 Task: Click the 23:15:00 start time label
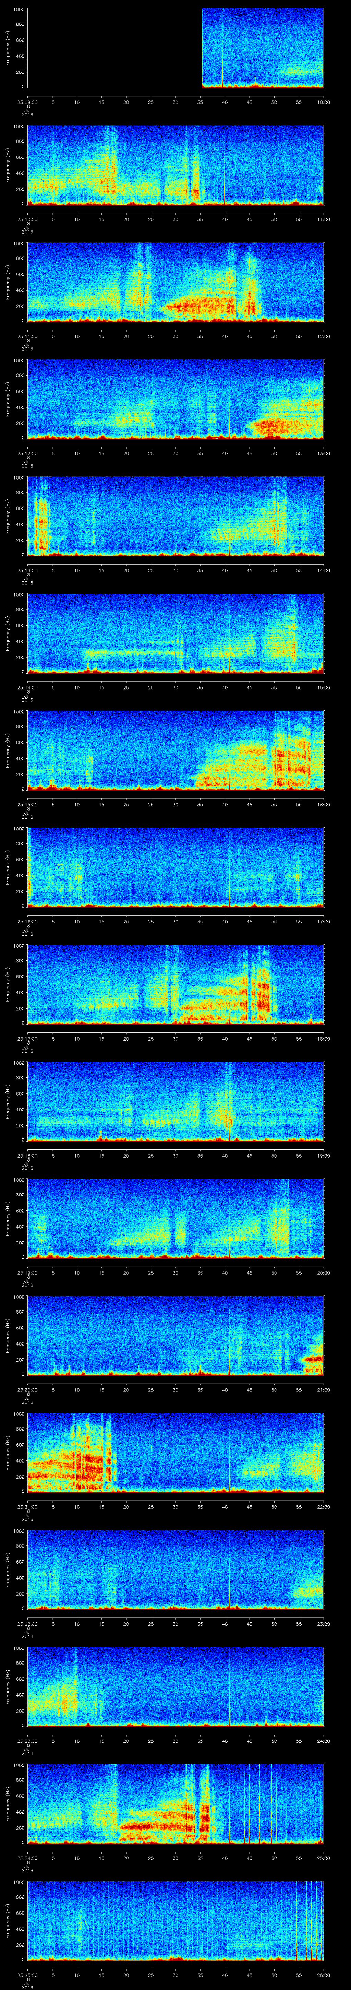(28, 804)
